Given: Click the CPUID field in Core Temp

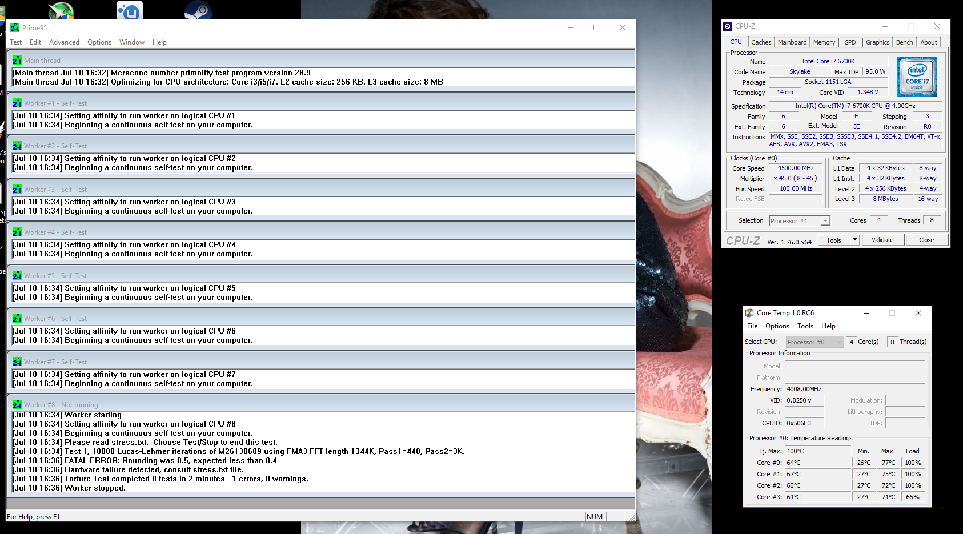Looking at the screenshot, I should point(804,423).
